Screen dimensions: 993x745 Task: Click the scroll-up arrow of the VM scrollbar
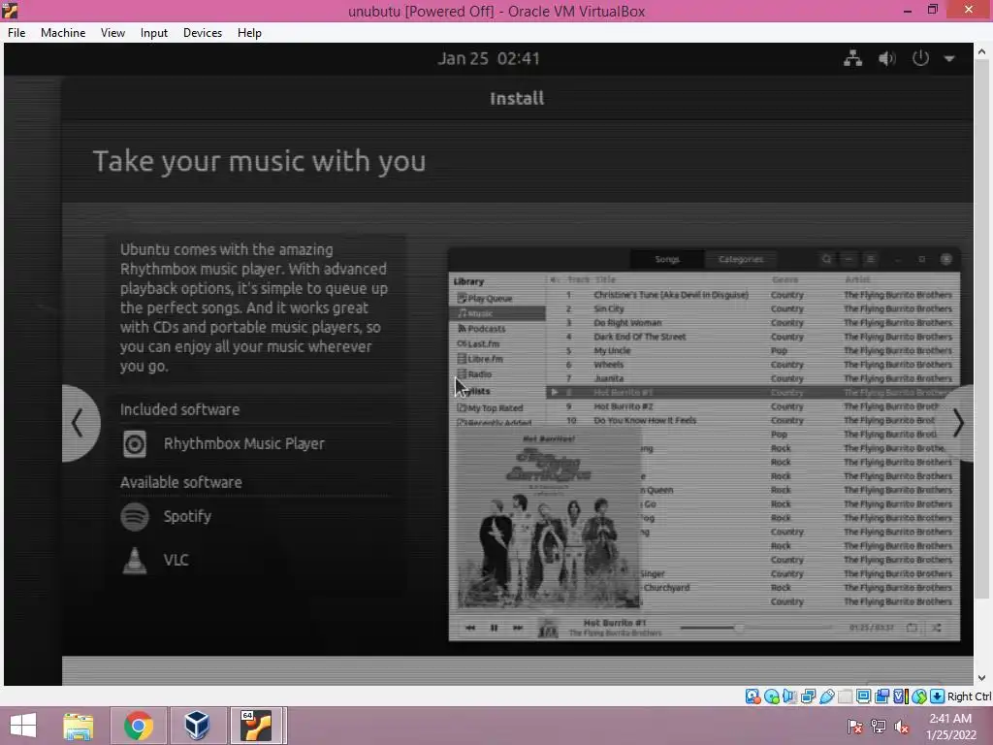point(981,51)
